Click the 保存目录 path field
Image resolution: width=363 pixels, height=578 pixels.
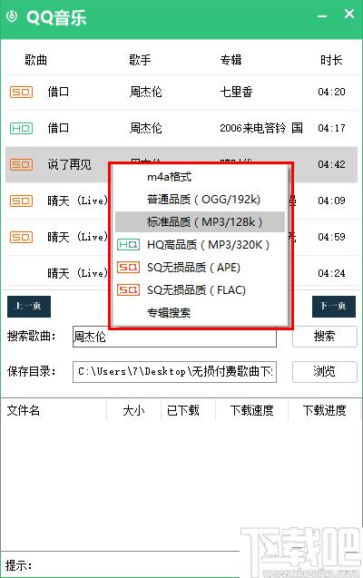click(174, 372)
